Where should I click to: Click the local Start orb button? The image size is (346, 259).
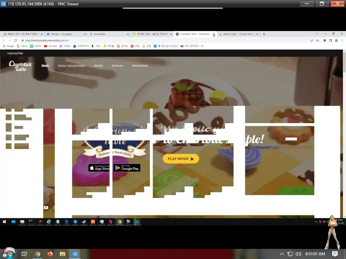click(9, 253)
